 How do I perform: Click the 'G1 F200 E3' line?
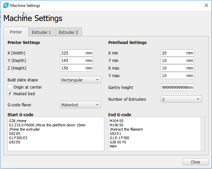click(x=18, y=138)
